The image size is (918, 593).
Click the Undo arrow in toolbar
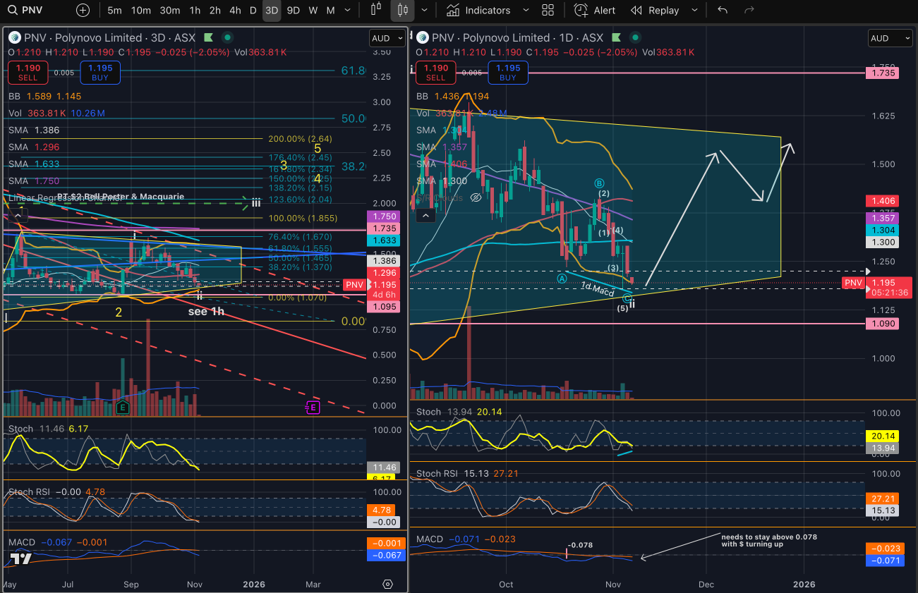tap(722, 11)
